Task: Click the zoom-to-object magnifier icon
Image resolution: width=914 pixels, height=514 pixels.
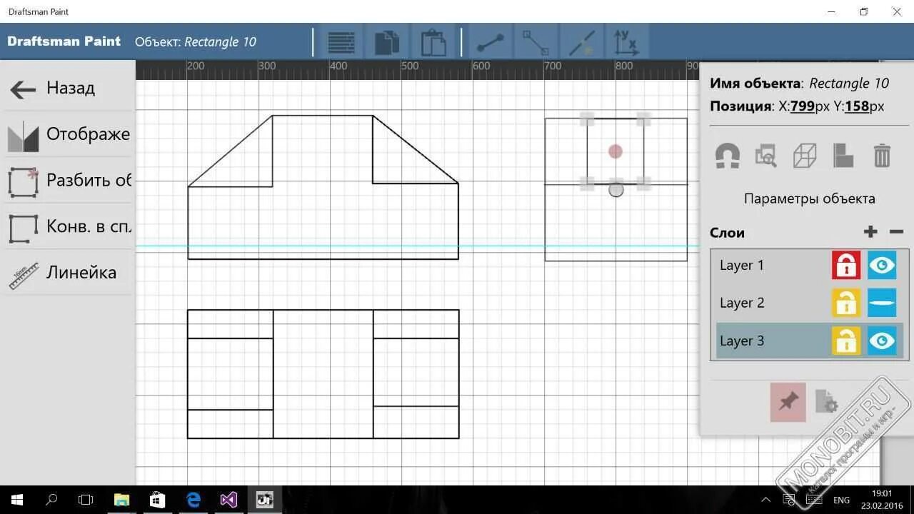Action: coord(766,156)
